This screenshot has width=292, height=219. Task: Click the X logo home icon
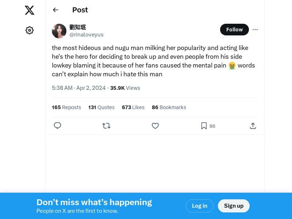30,10
